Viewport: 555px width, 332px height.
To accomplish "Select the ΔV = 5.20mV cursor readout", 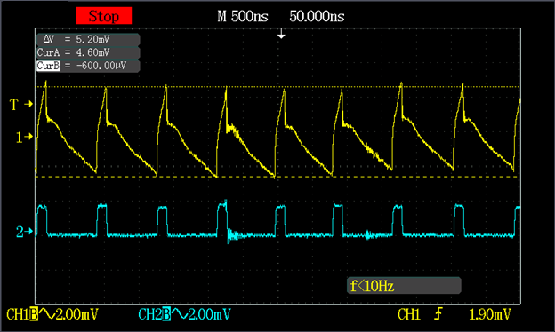I will (88, 39).
